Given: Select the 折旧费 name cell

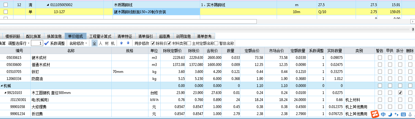Looking at the screenshot, I should point(71,114).
